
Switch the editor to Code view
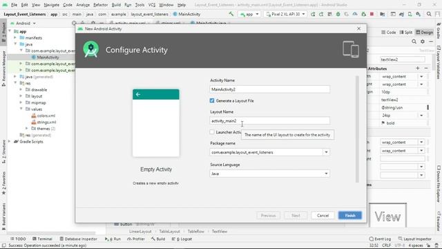point(388,33)
